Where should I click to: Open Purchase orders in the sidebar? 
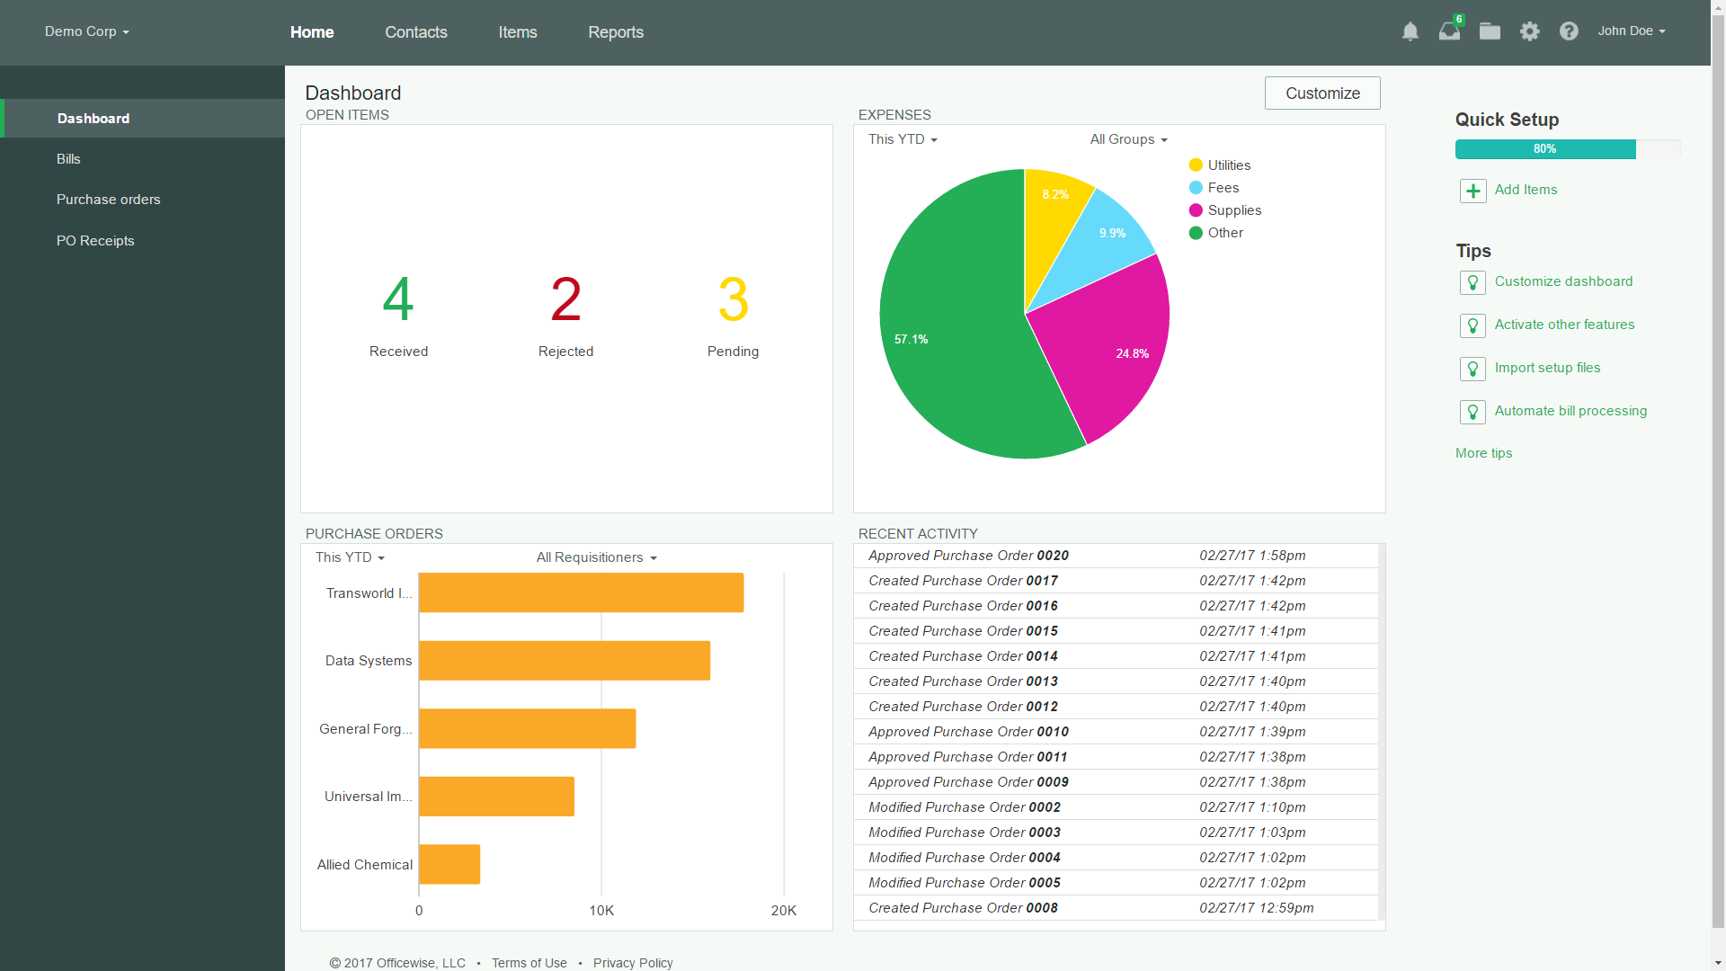tap(108, 200)
